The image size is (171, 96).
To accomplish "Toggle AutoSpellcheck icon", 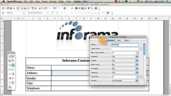I will (36, 8).
